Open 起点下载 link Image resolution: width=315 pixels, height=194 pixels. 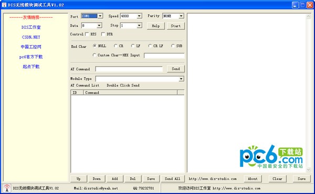coord(31,67)
